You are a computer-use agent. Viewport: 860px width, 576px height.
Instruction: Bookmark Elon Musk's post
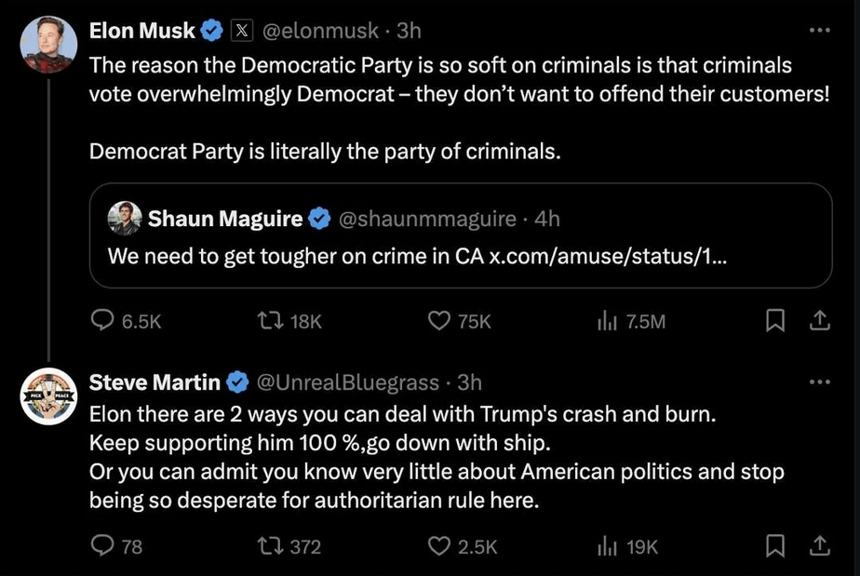773,321
